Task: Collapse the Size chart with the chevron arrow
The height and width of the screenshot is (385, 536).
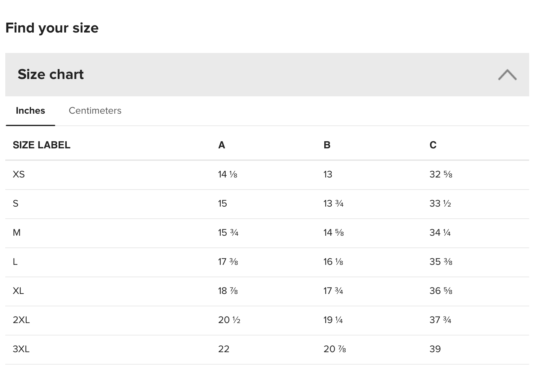Action: coord(507,75)
